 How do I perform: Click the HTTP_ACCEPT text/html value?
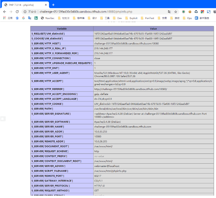point(153,82)
